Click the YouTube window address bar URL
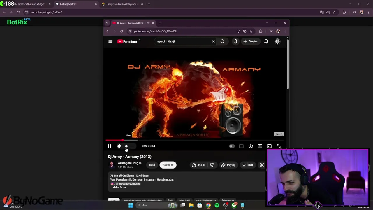Image resolution: width=373 pixels, height=210 pixels. (x=155, y=31)
